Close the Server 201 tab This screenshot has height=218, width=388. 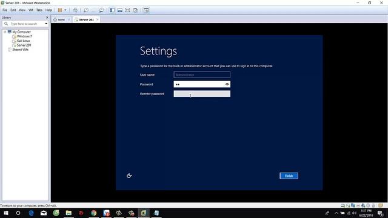pos(98,19)
